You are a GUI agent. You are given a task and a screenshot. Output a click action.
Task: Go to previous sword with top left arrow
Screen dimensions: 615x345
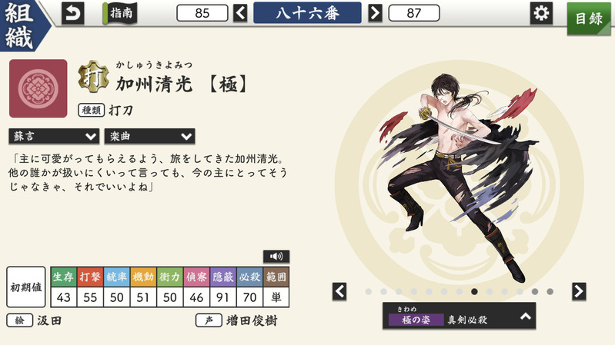[x=240, y=13]
